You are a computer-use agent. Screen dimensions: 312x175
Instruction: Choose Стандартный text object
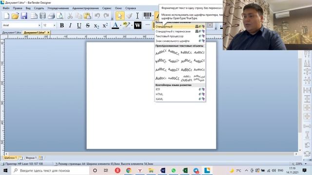[180, 27]
